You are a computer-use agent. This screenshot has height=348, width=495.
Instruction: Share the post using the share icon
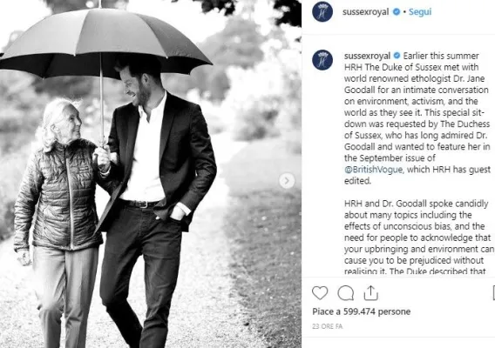point(371,293)
